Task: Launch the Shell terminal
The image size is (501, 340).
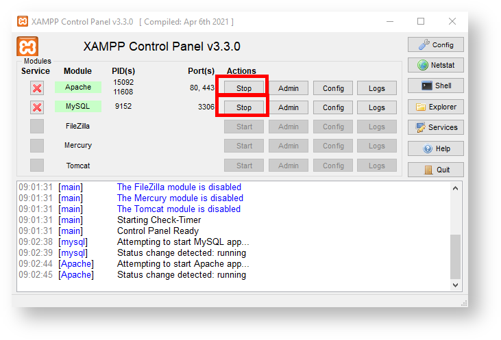Action: tap(435, 86)
